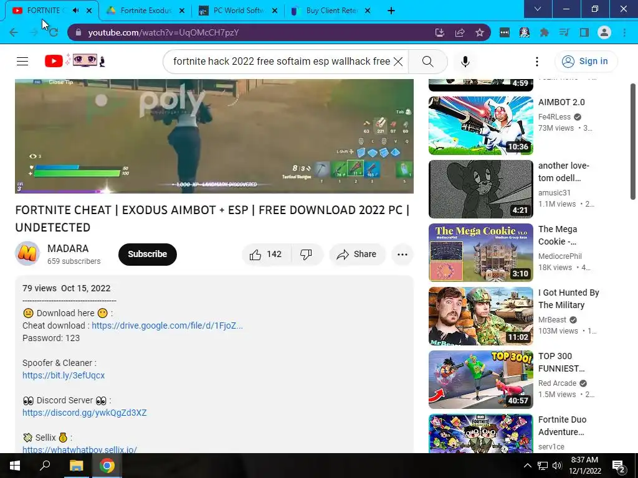Go back with browser back arrow
The height and width of the screenshot is (478, 638).
[14, 32]
